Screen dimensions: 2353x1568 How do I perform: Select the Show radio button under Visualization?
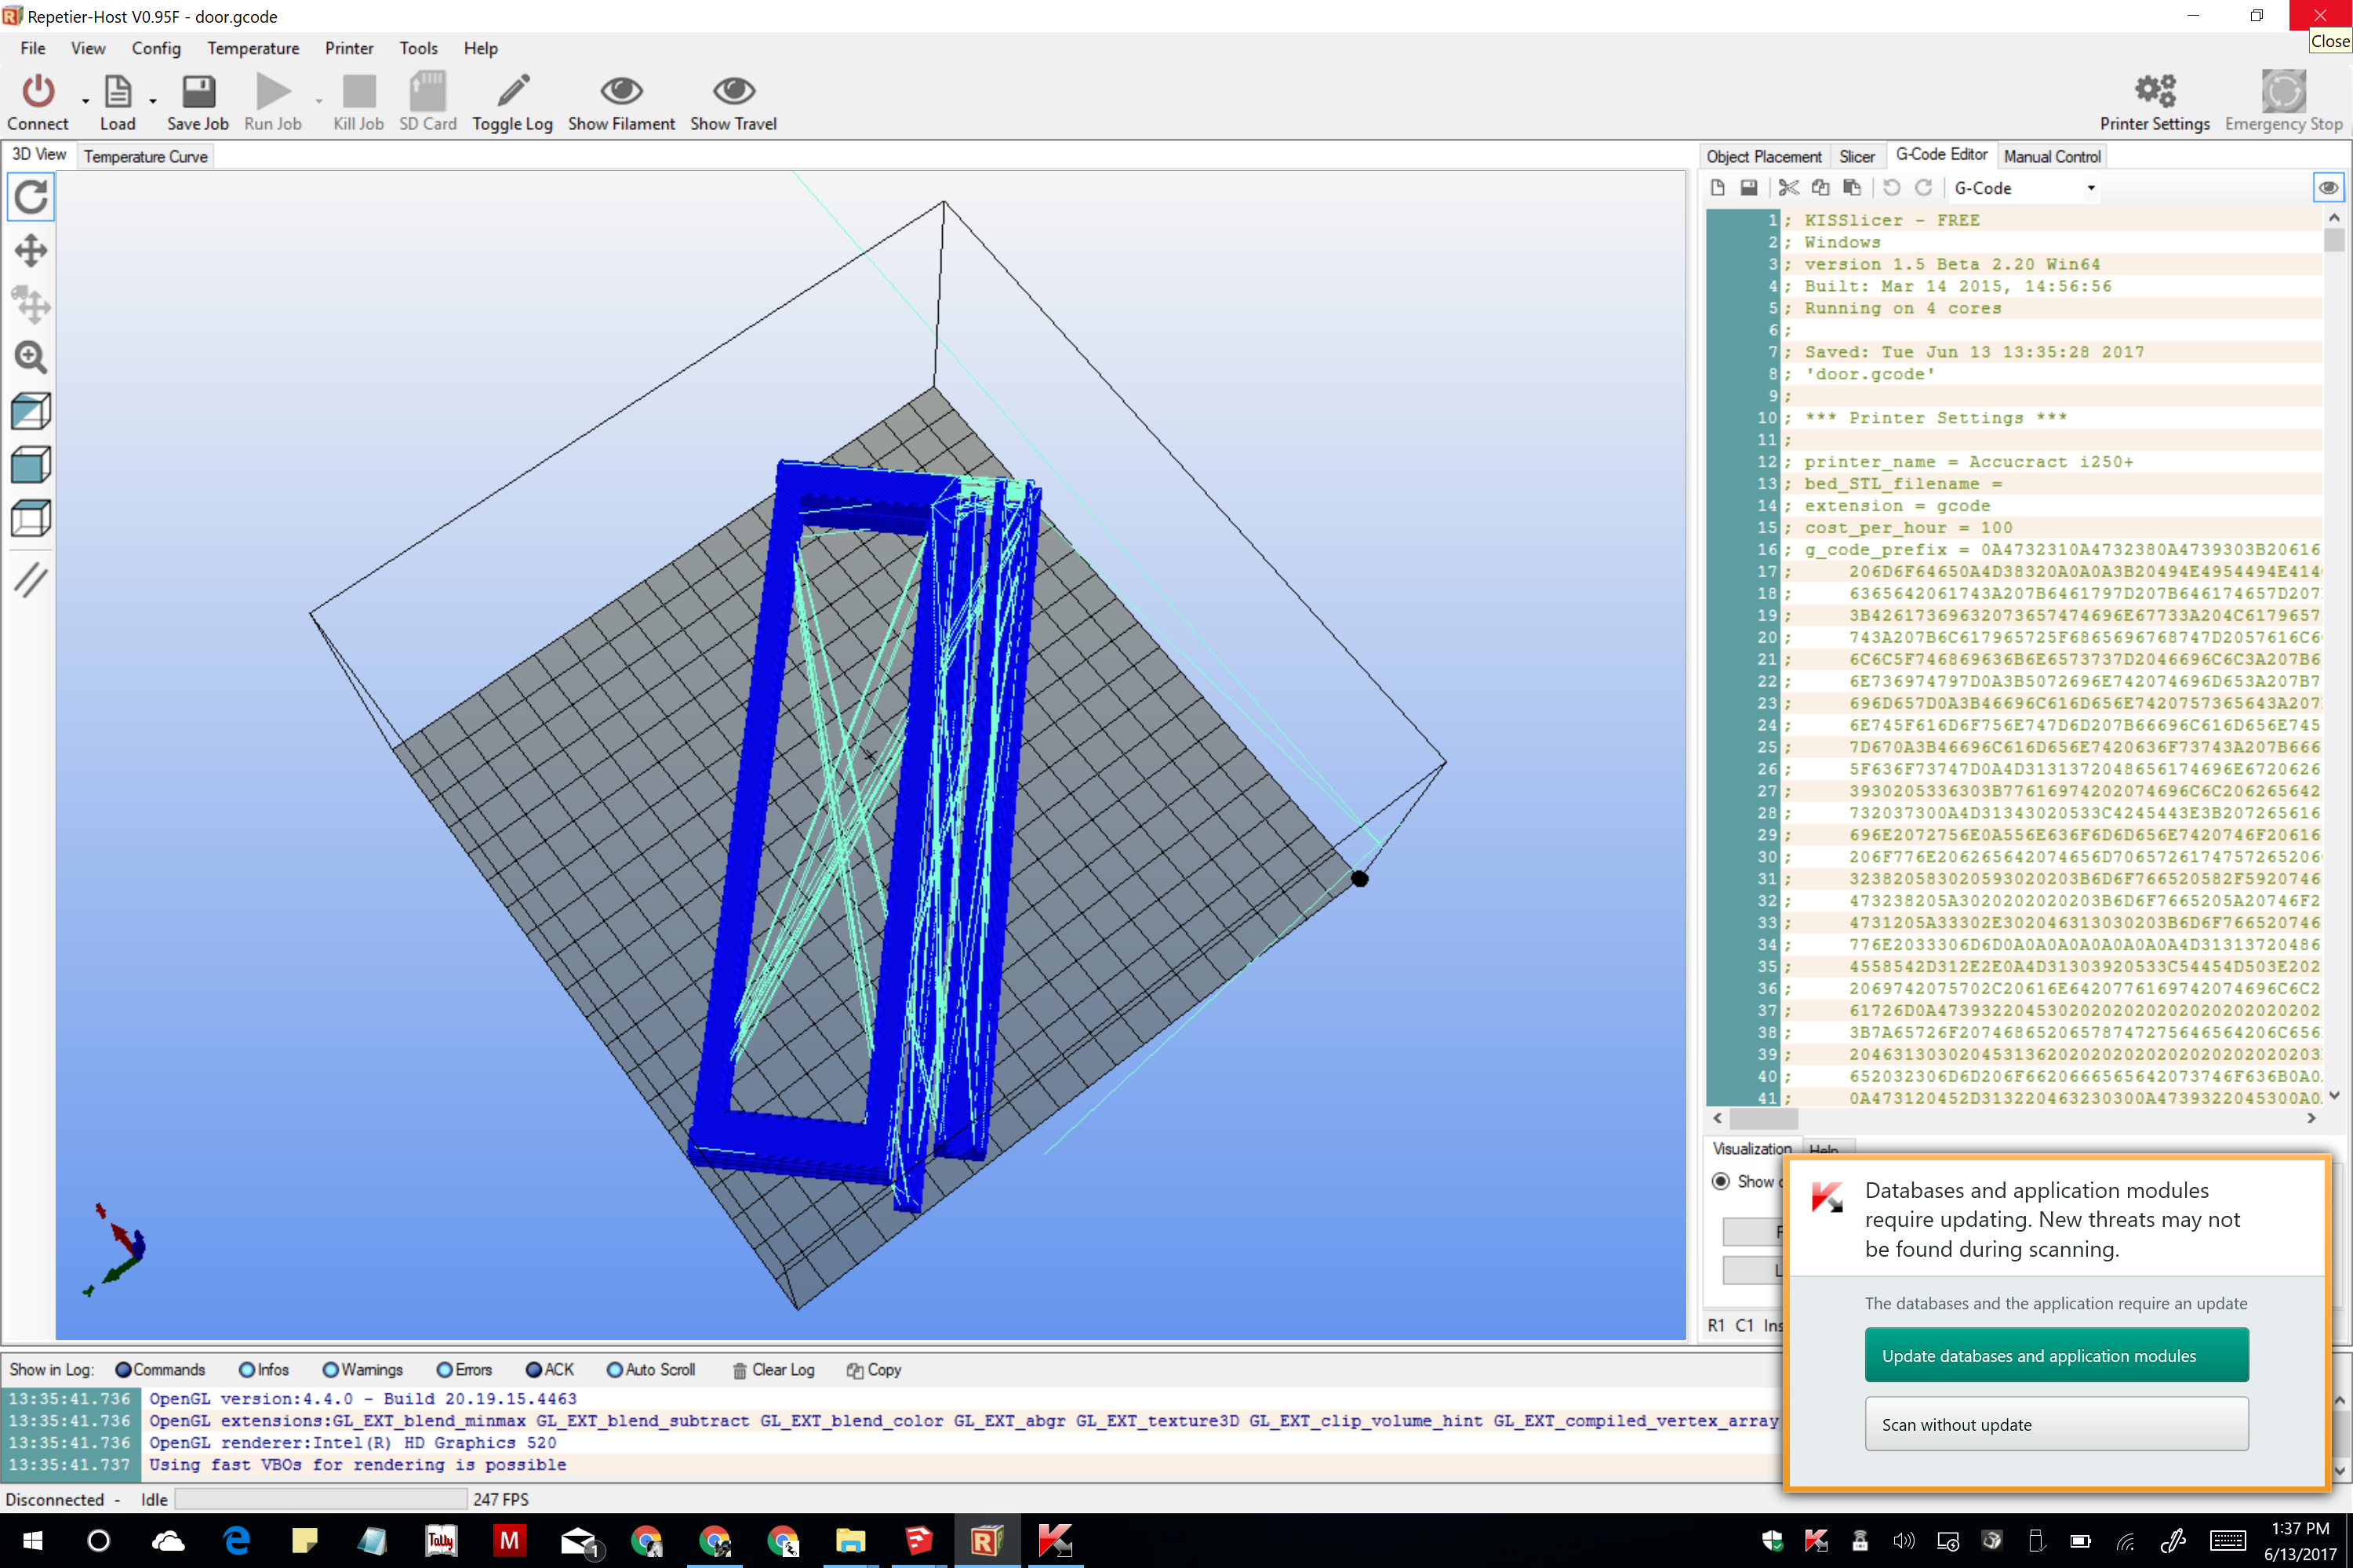tap(1721, 1182)
